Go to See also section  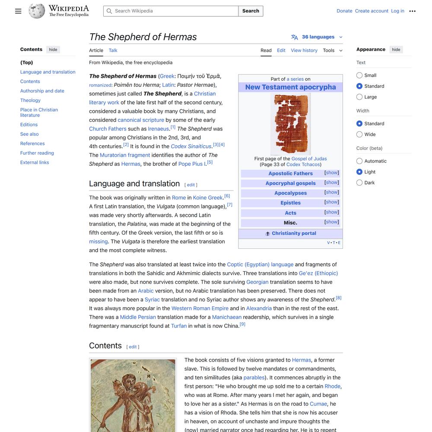pos(29,134)
